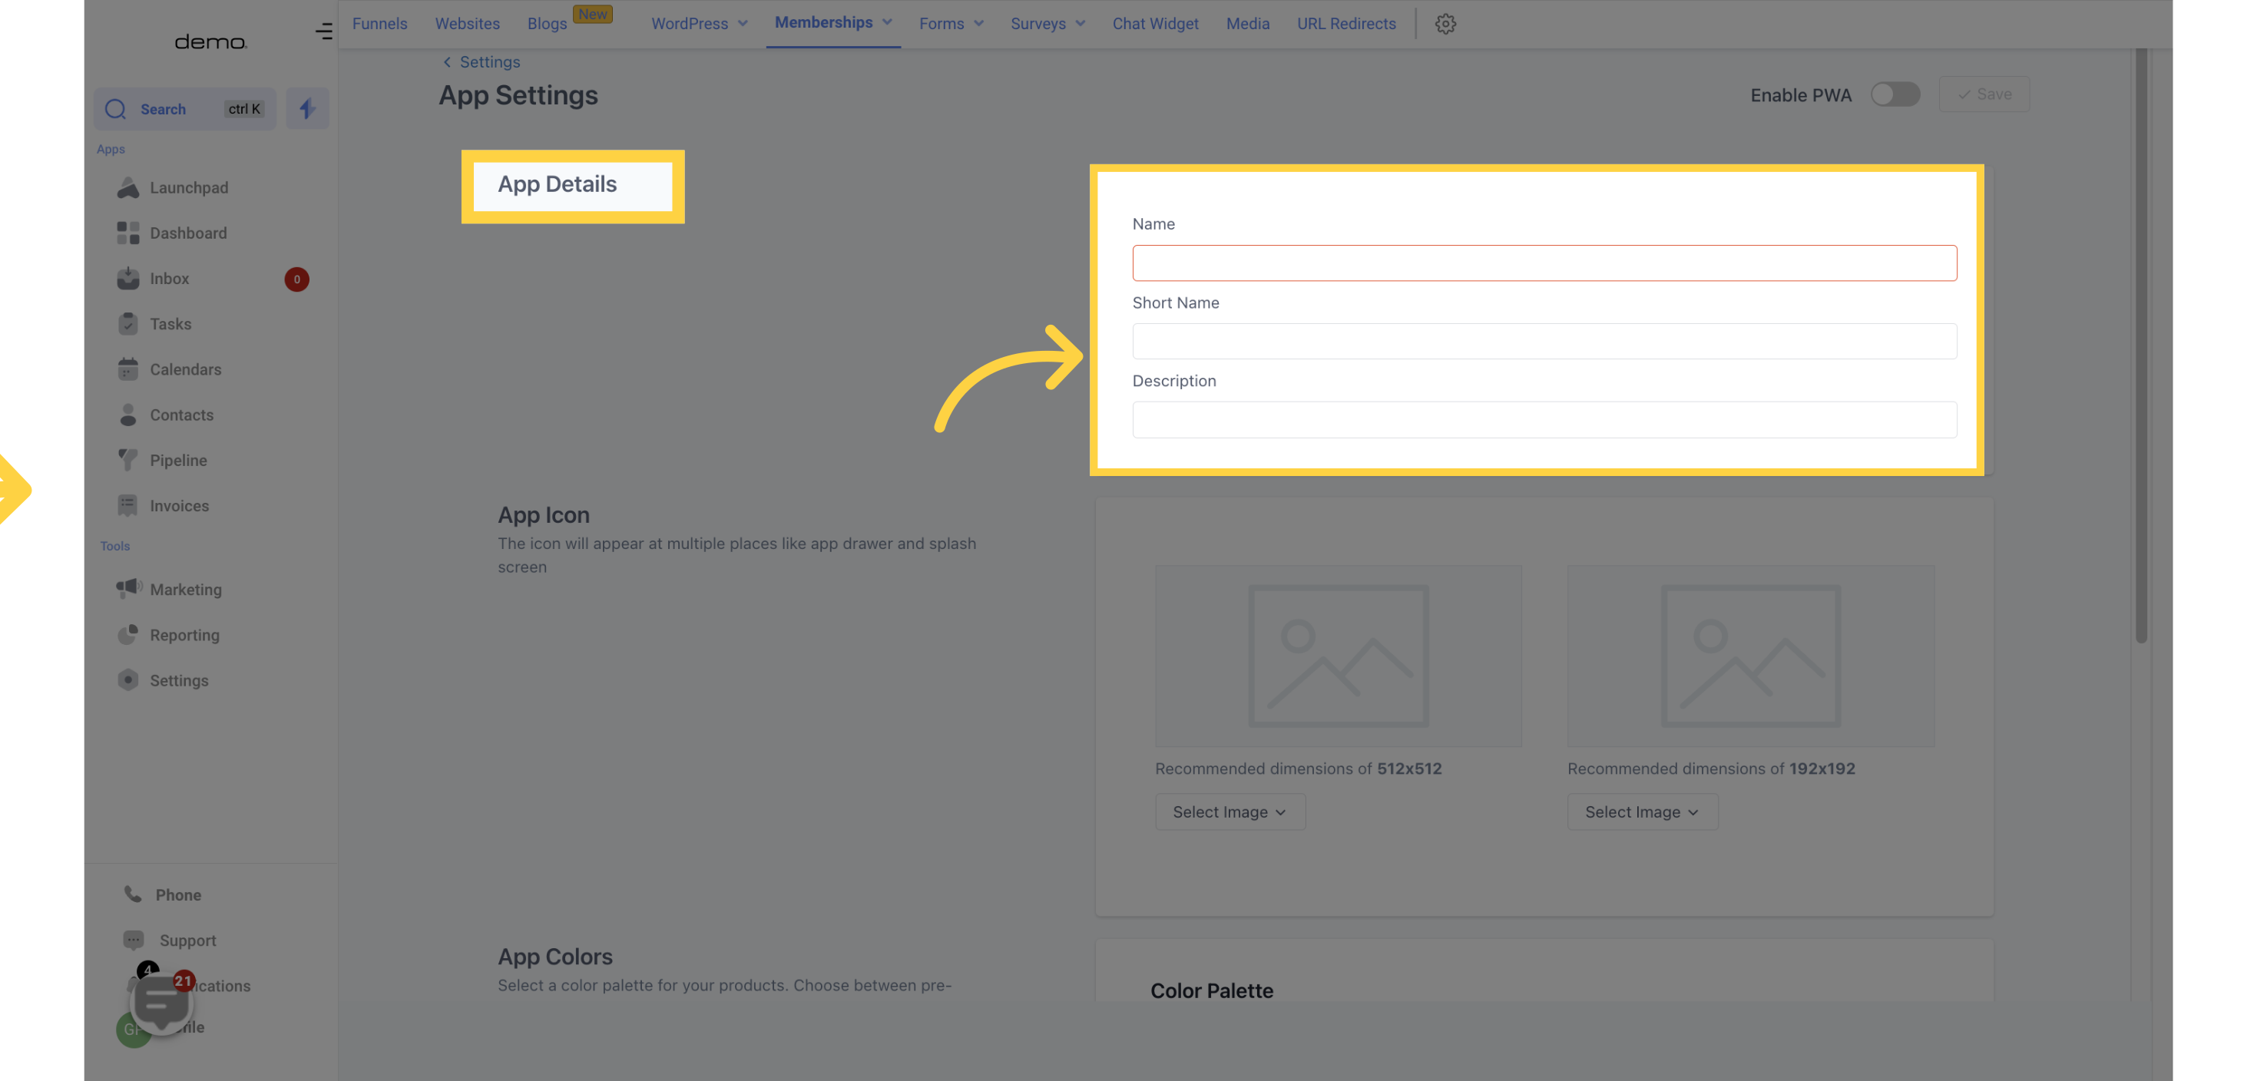Toggle notifications badge on Inbox
2257x1081 pixels.
pyautogui.click(x=296, y=279)
